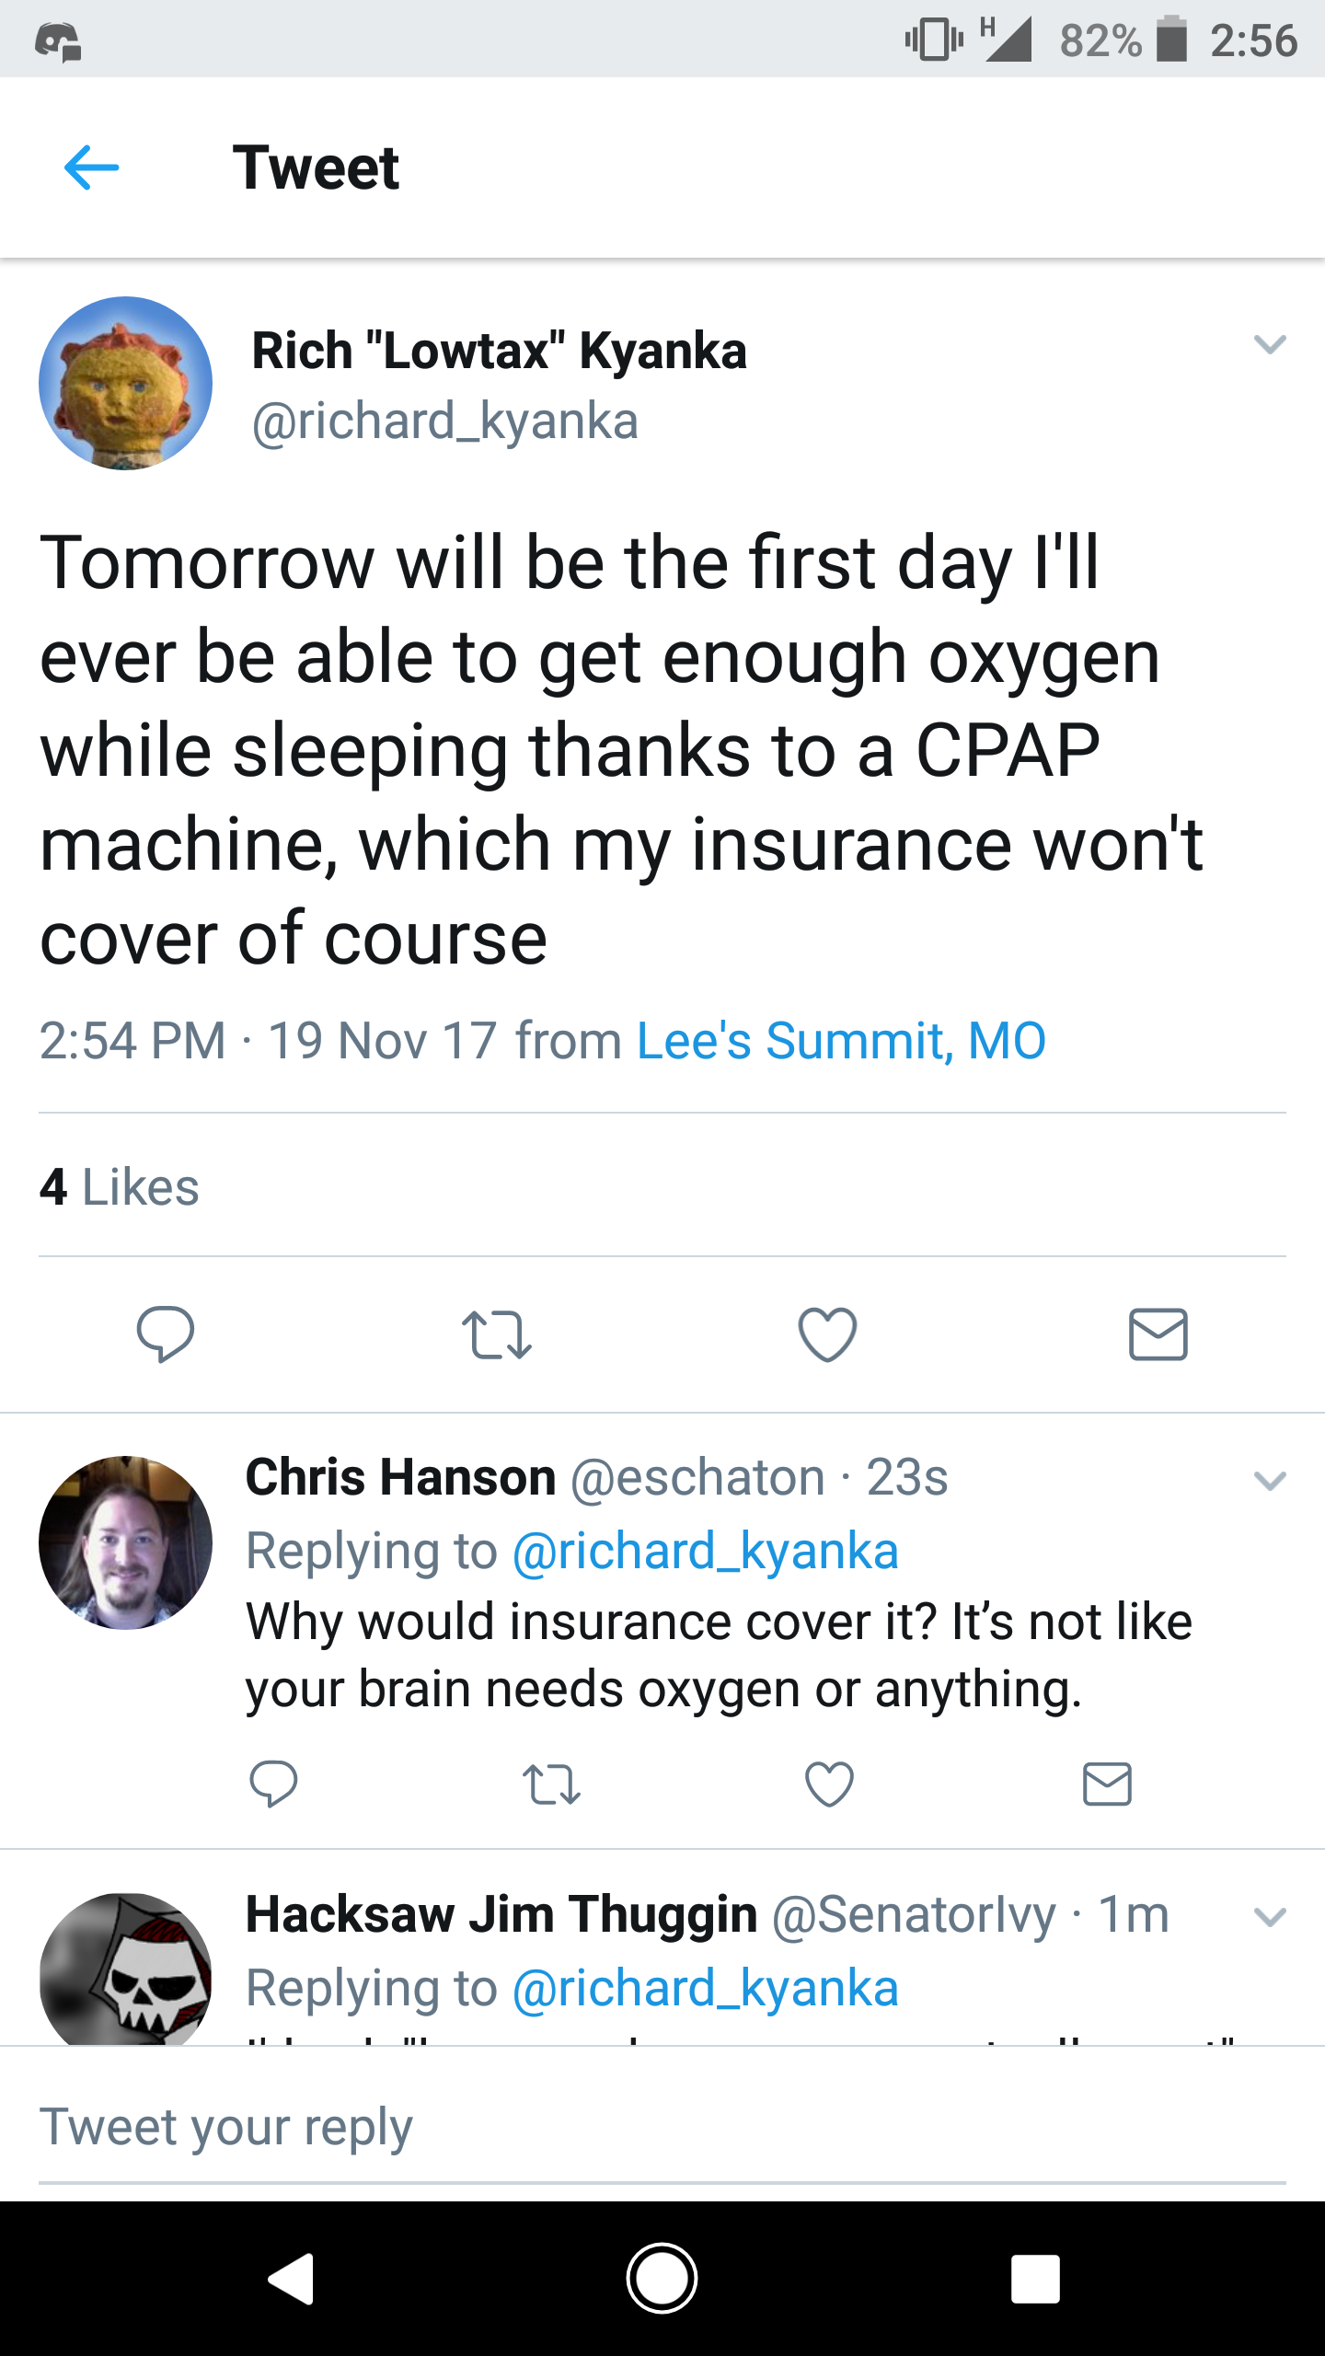
Task: Reply to Chris Hanson's tweet
Action: [x=273, y=1784]
